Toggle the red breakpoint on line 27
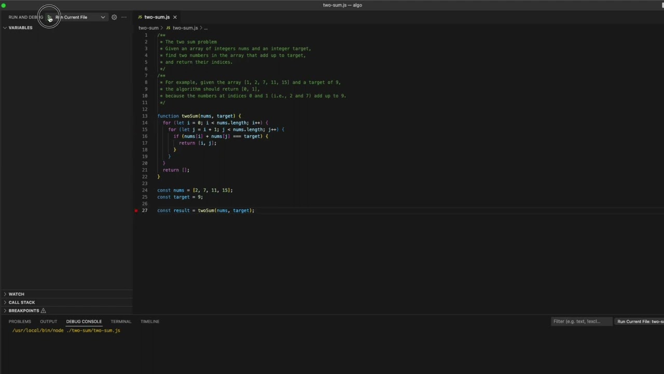 [136, 210]
